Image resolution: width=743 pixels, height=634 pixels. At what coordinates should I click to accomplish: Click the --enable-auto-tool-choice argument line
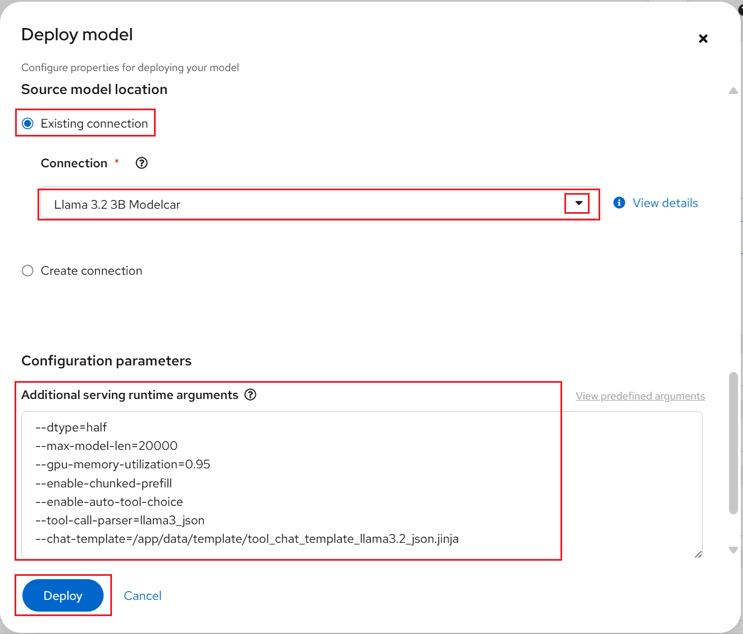pos(109,502)
